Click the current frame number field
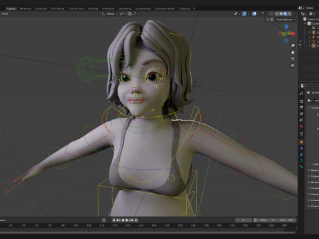Viewport: 319px width, 239px height. [x=243, y=220]
